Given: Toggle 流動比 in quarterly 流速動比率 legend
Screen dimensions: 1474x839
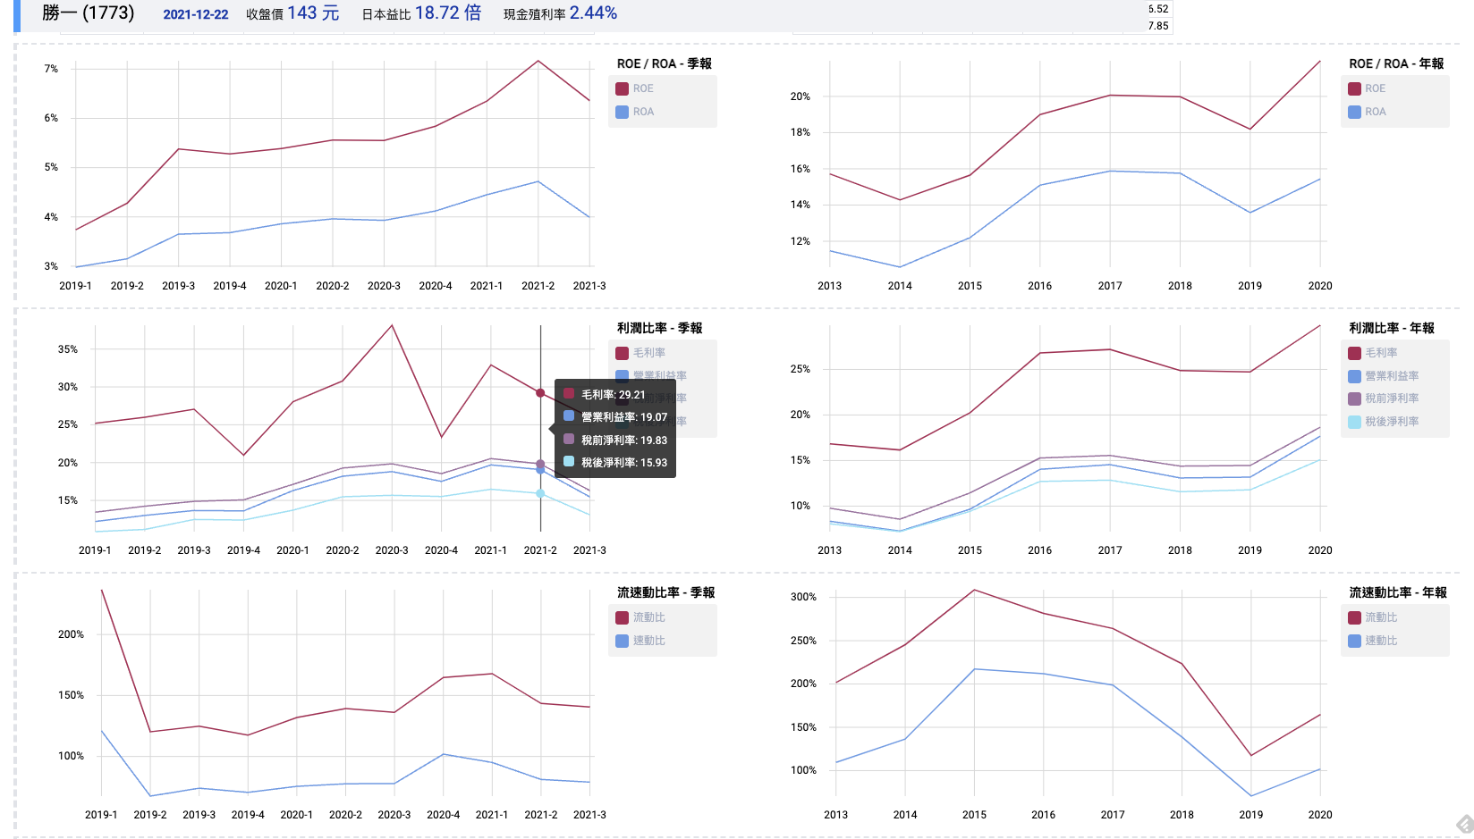Looking at the screenshot, I should click(x=640, y=617).
